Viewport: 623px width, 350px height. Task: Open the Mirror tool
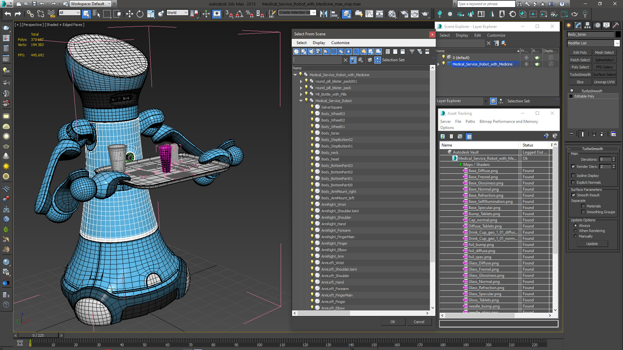(324, 14)
